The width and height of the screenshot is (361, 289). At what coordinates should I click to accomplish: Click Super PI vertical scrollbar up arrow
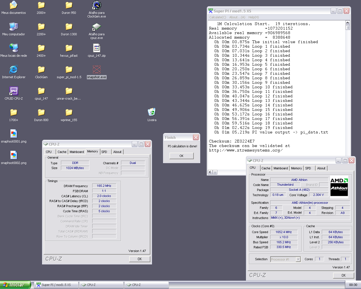(x=348, y=23)
